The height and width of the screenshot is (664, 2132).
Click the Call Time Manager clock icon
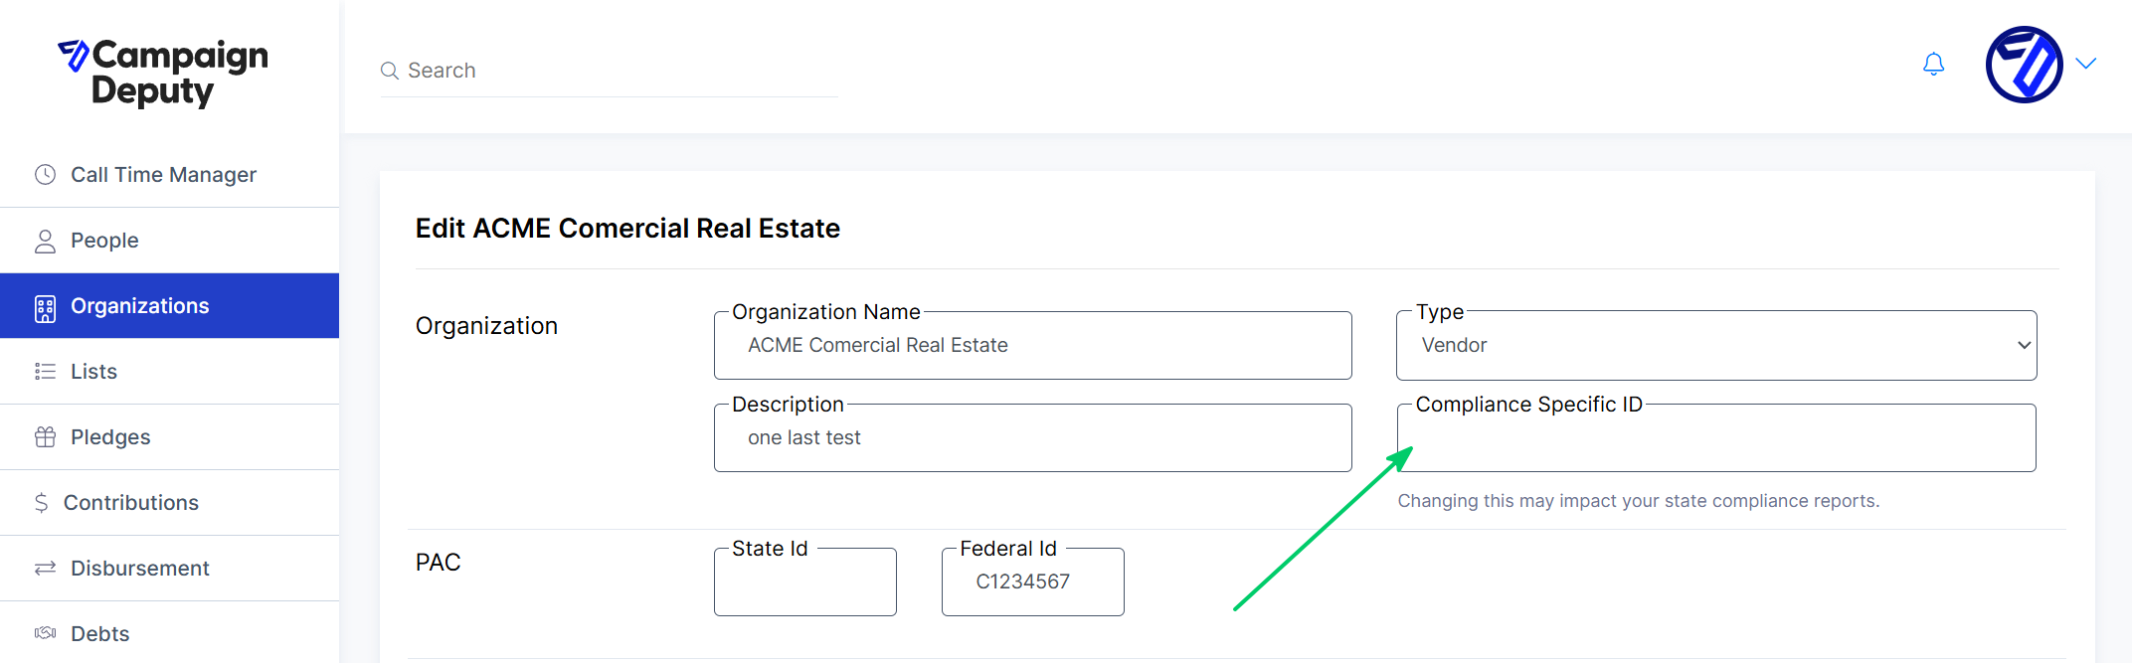tap(45, 175)
